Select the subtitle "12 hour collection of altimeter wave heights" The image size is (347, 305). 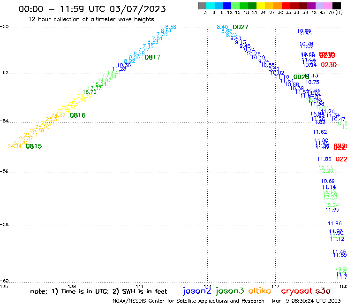point(91,19)
